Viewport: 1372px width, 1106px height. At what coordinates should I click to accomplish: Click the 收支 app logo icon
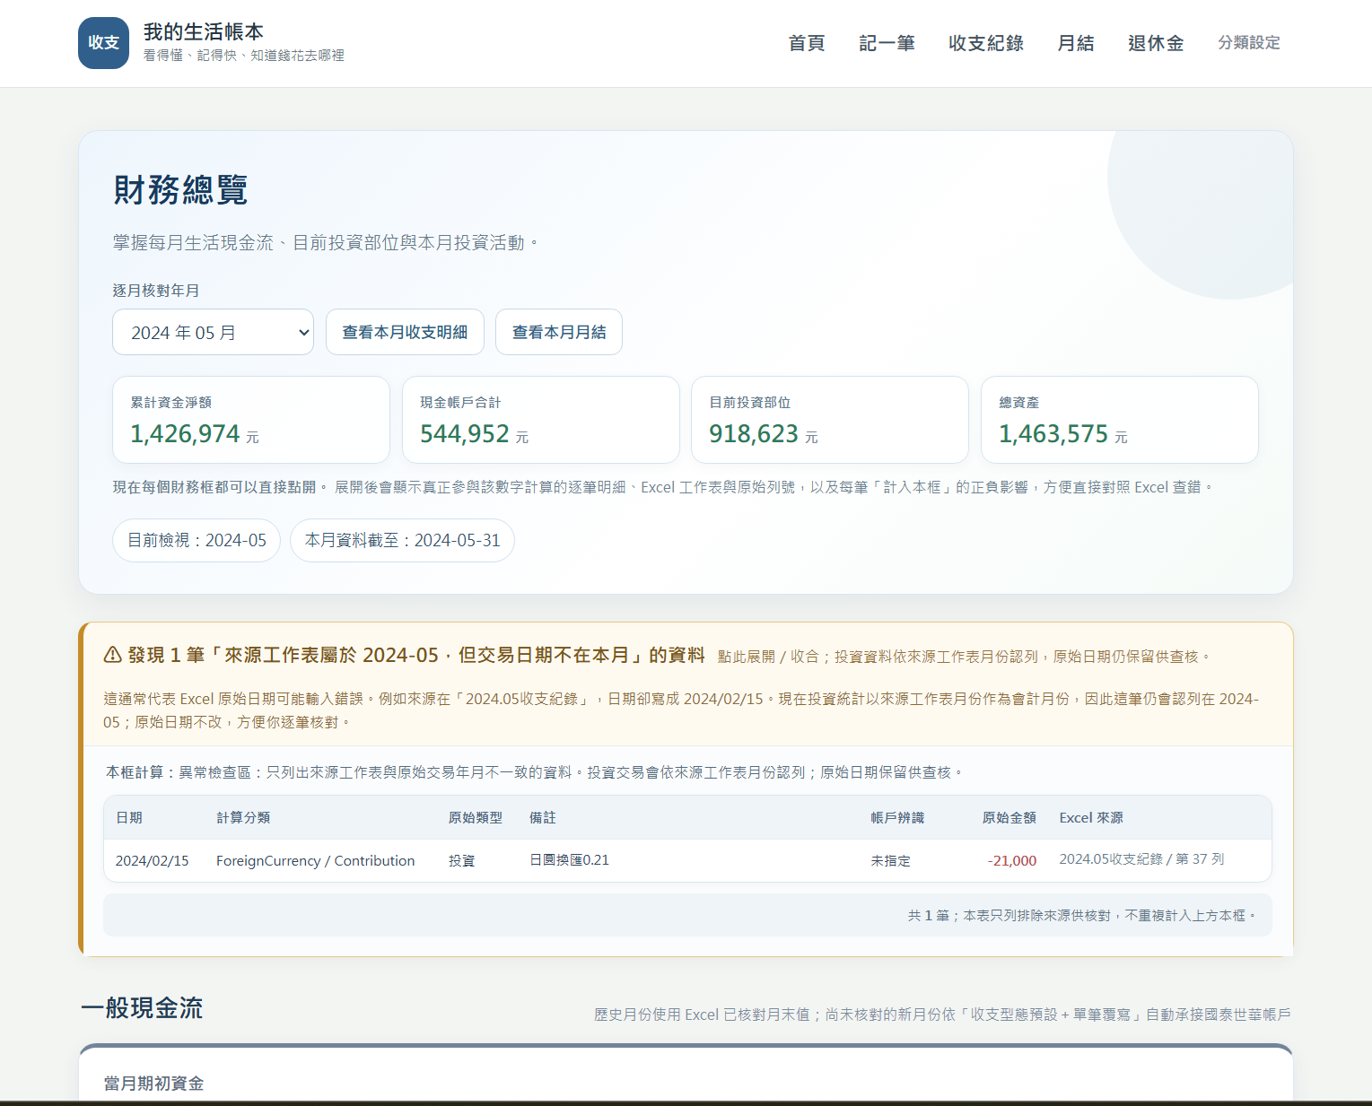click(x=103, y=43)
